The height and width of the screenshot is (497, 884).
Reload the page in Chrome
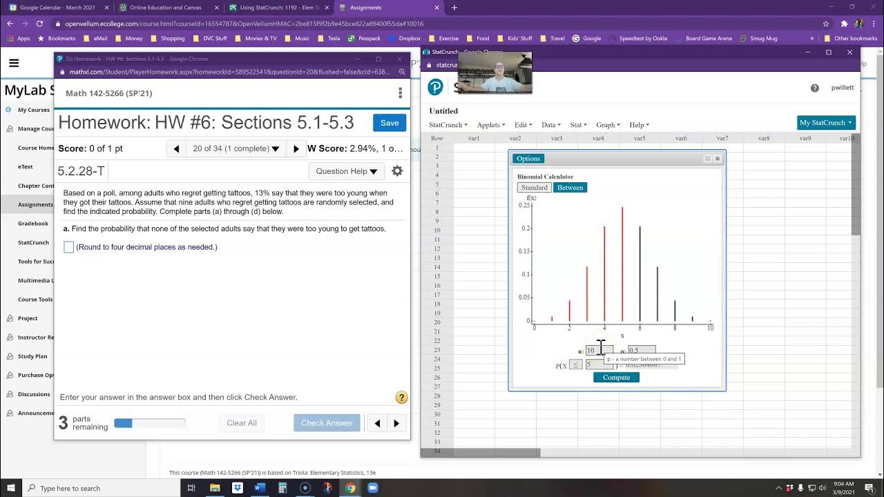(39, 23)
